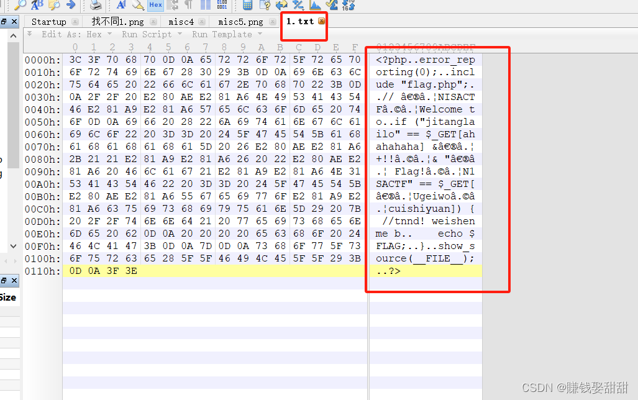Screen dimensions: 638x400
Task: Click text 'ource(__FILE__);' in ASCII column
Action: coord(425,258)
